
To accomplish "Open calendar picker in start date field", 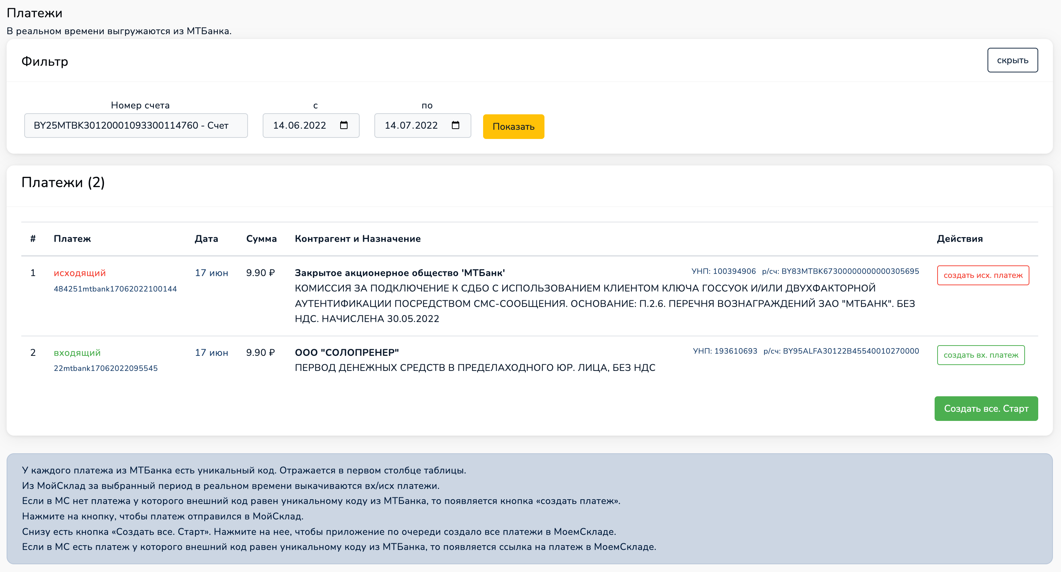I will pyautogui.click(x=344, y=125).
